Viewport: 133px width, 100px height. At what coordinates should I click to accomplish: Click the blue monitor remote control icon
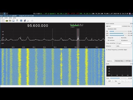coord(21,21)
